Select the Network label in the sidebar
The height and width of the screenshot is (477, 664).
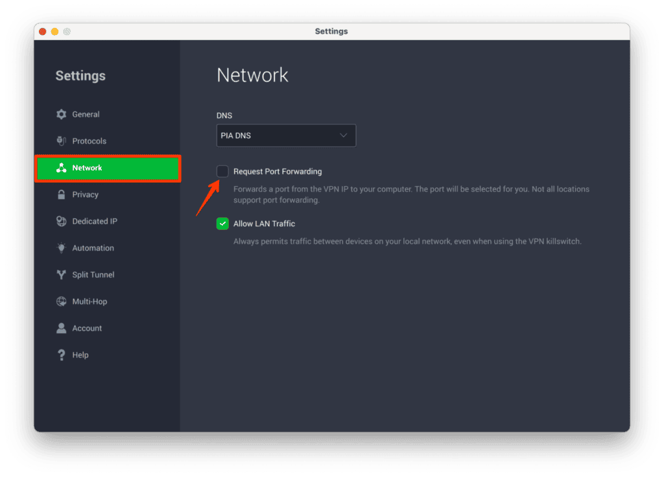[87, 168]
